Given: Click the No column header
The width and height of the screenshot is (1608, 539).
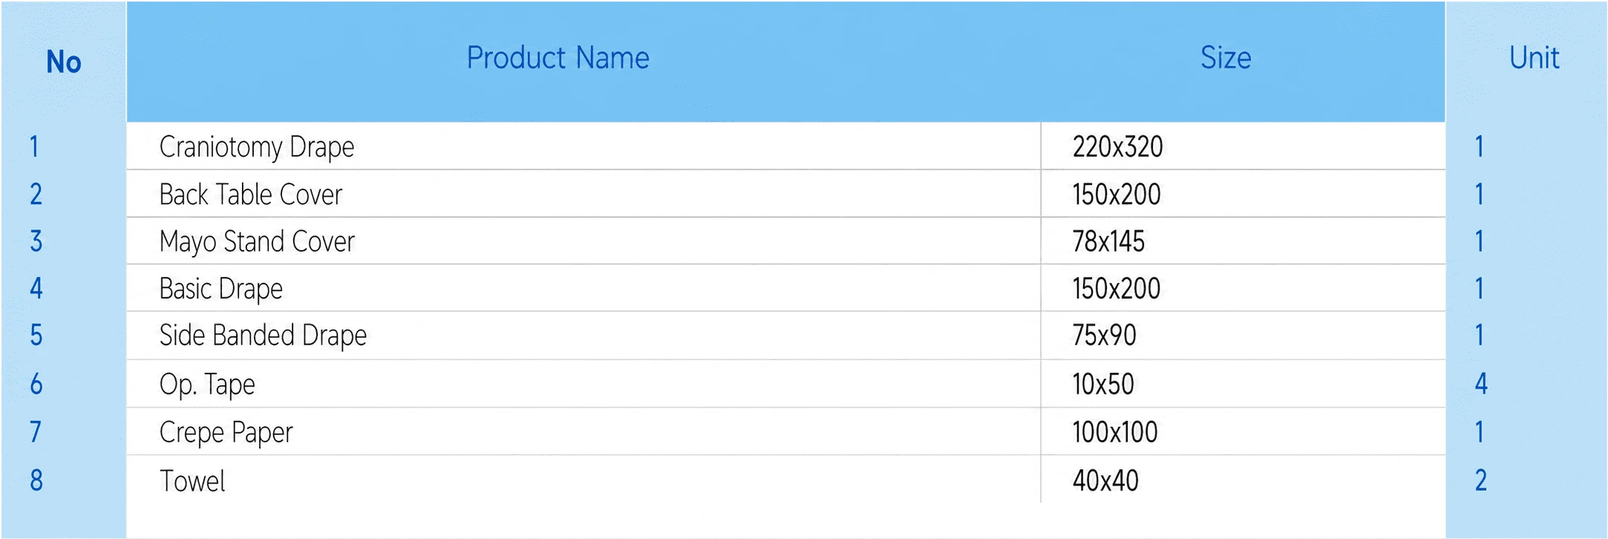Looking at the screenshot, I should [x=64, y=62].
